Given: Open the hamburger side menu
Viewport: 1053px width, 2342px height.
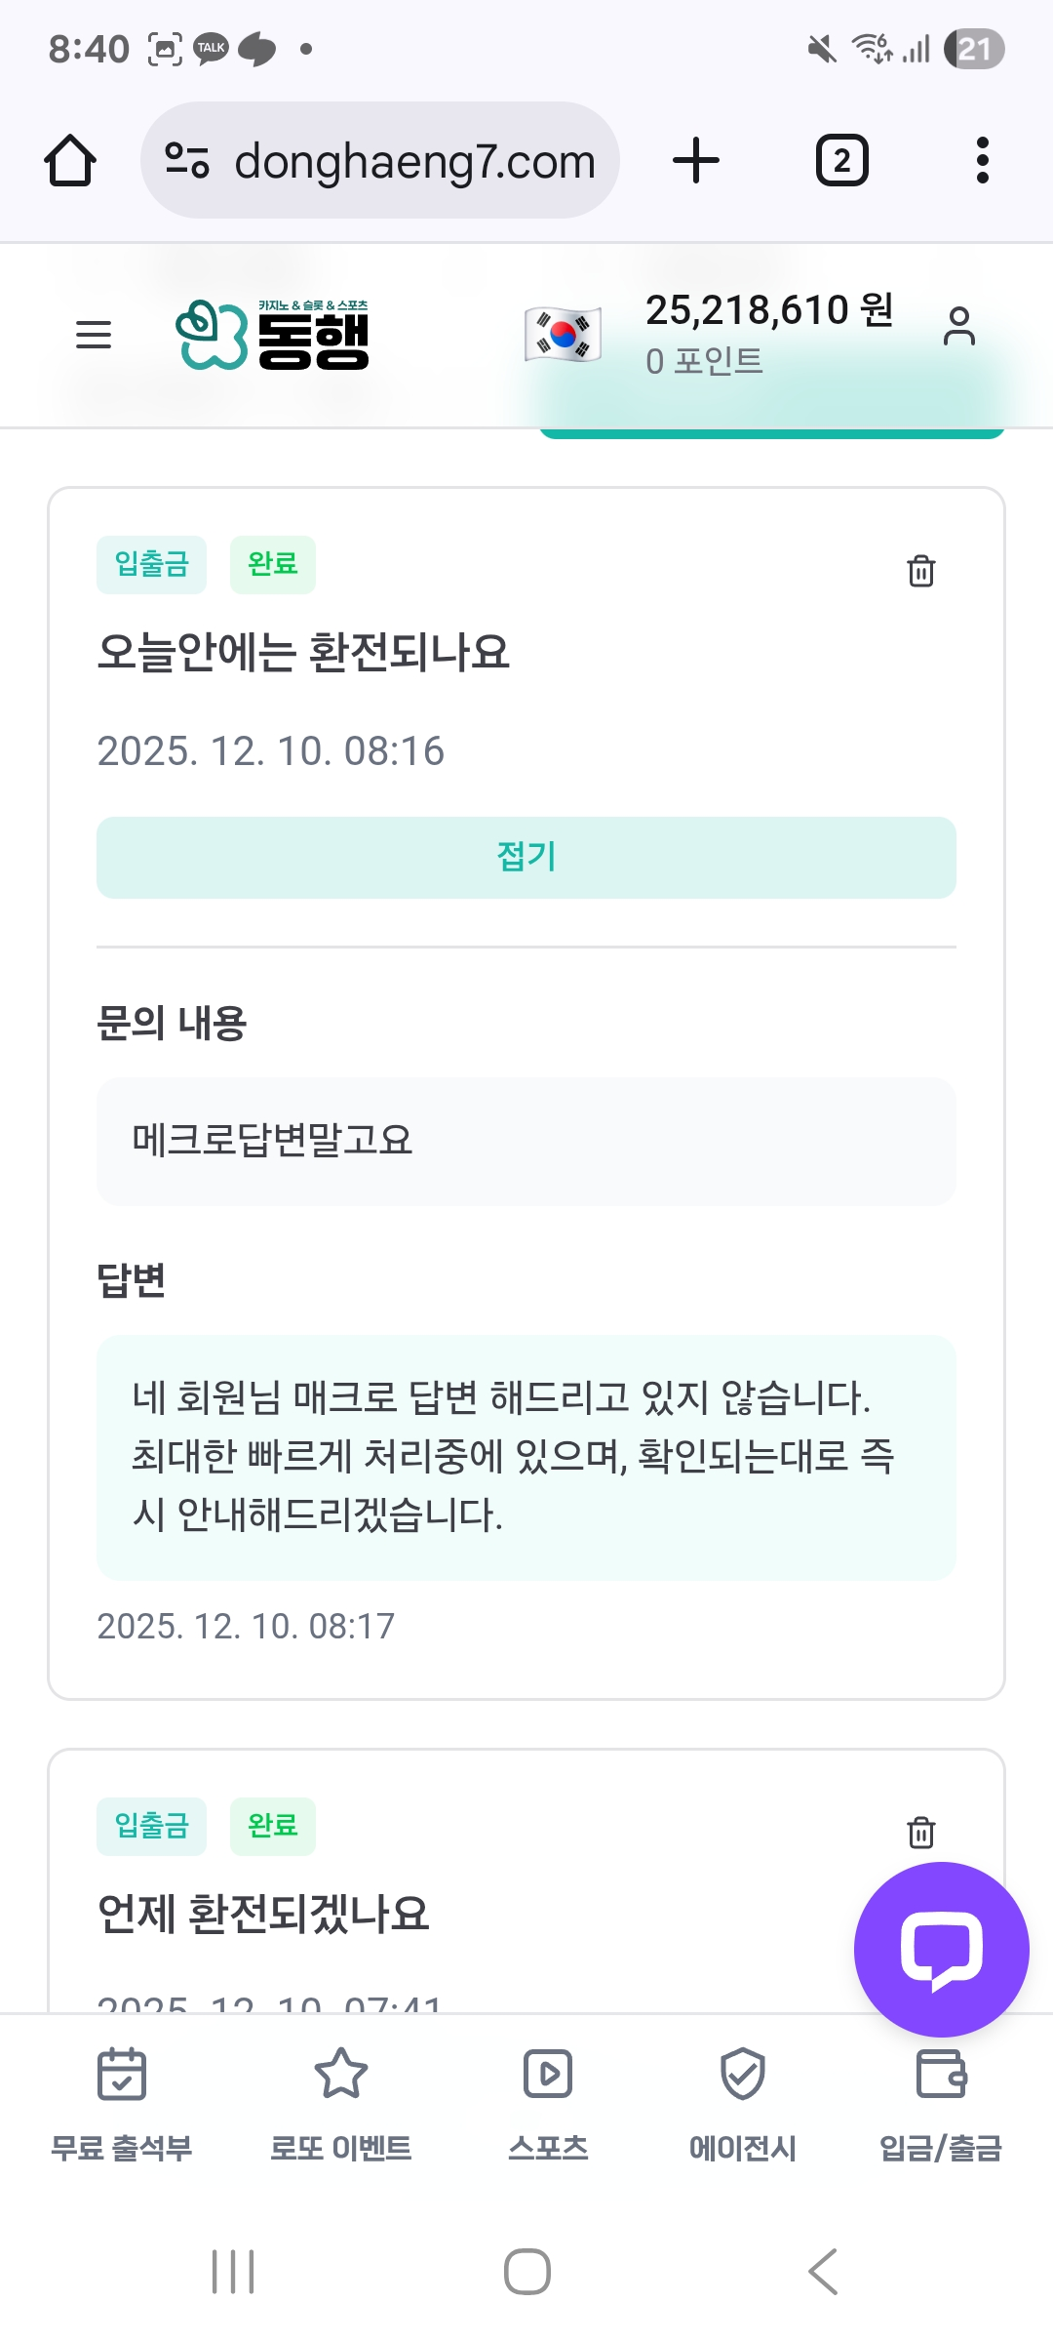Looking at the screenshot, I should pyautogui.click(x=94, y=335).
